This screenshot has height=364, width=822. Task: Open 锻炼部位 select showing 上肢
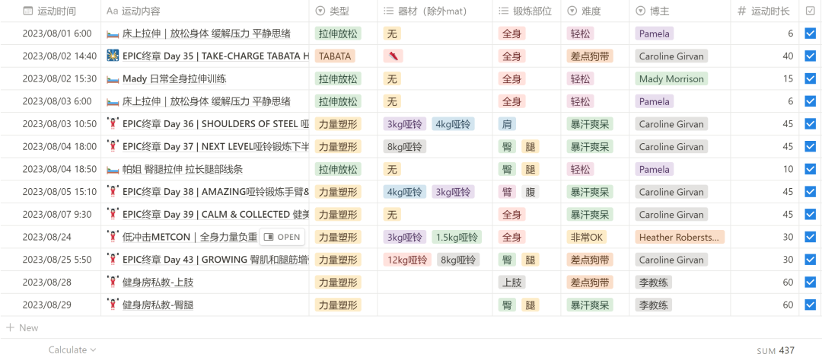tap(511, 283)
